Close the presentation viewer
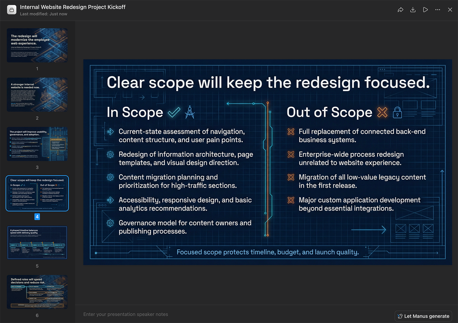Viewport: 458px width, 323px height. tap(450, 10)
